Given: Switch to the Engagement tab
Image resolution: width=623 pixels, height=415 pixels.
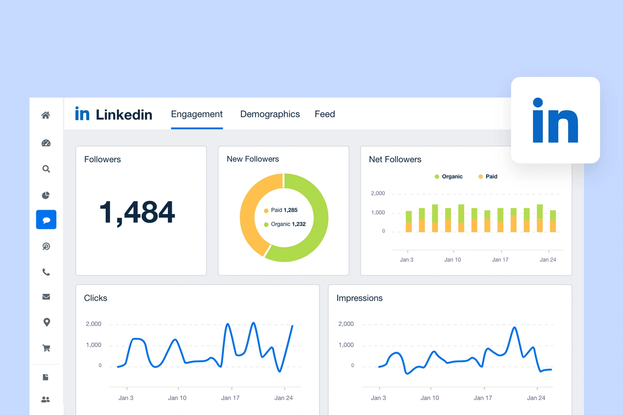Looking at the screenshot, I should [197, 114].
